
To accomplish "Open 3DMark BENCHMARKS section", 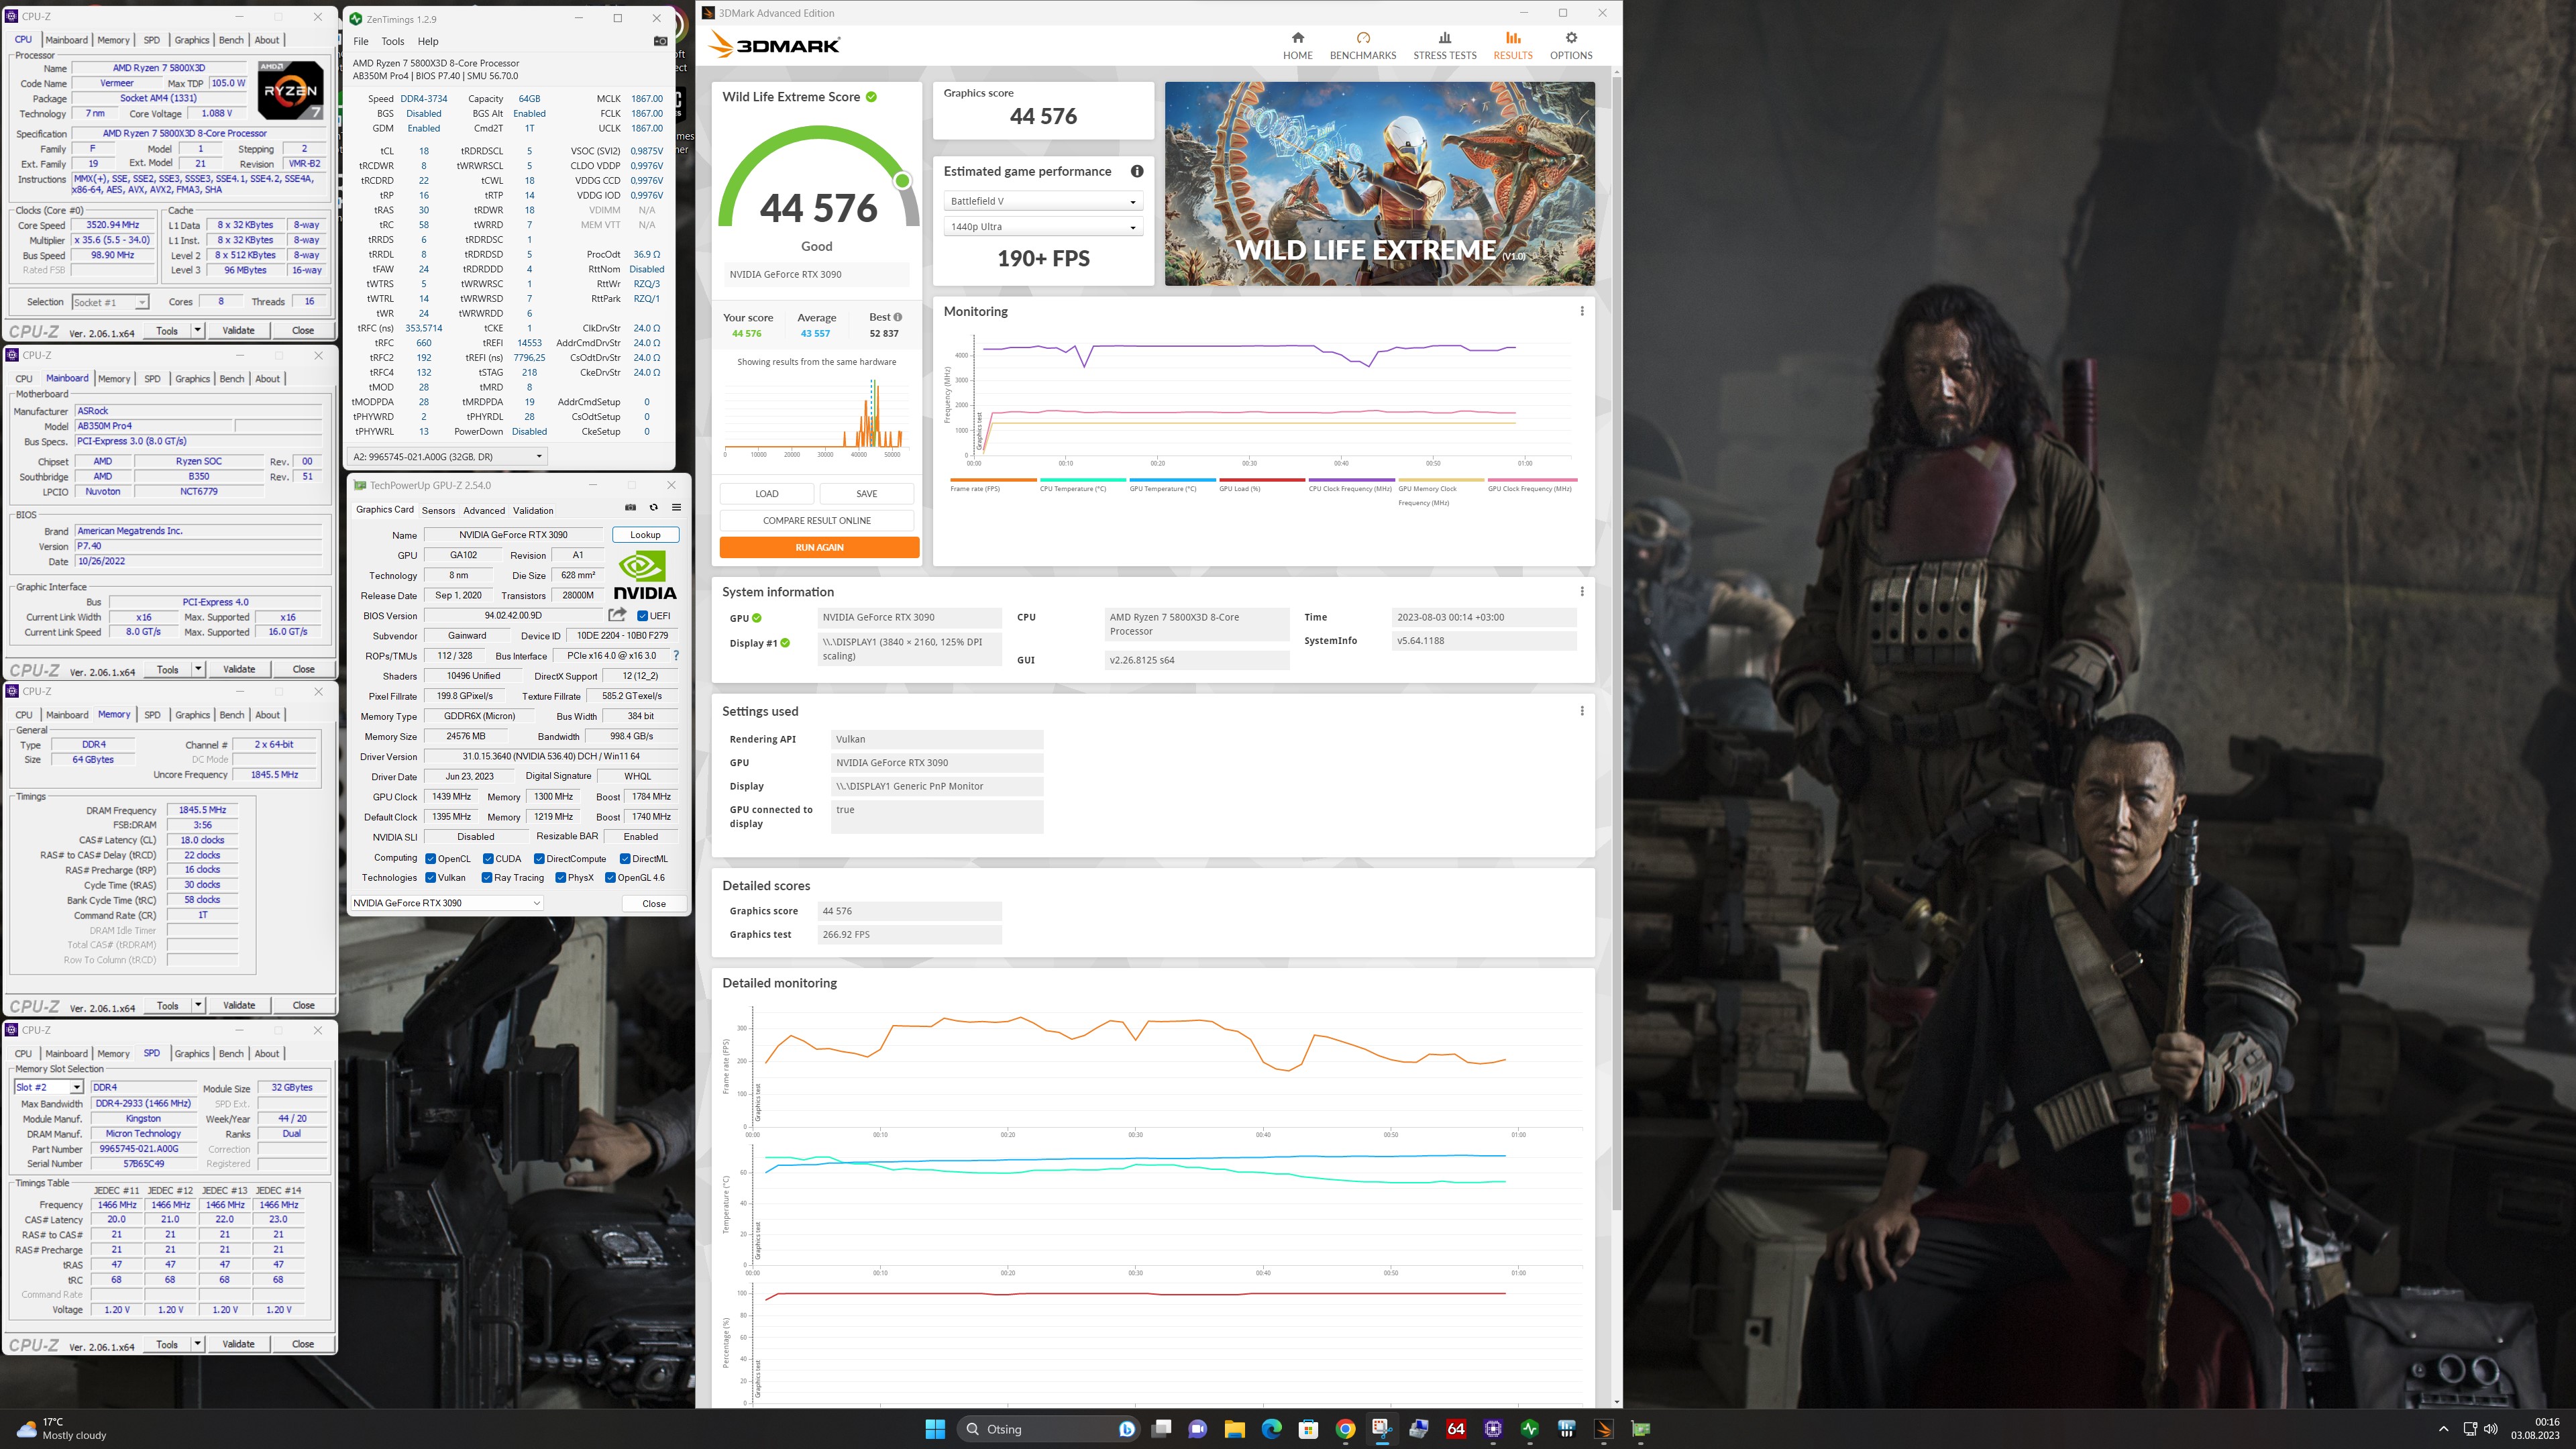I will pos(1362,45).
